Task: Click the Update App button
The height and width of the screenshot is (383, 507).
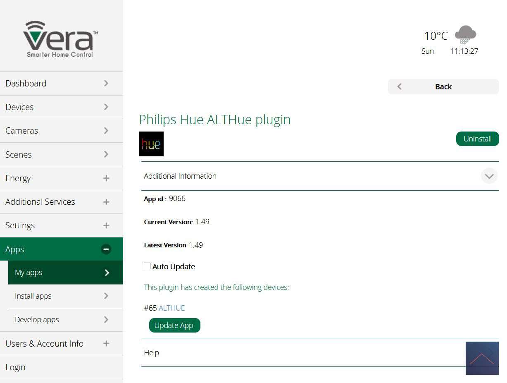Action: point(174,326)
